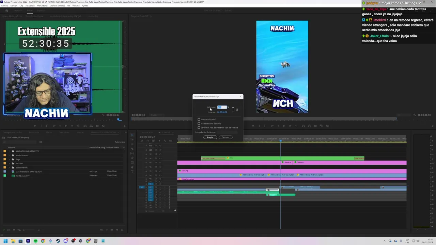Expand the ANIDADOS IMPORTANTES bin

click(9, 151)
